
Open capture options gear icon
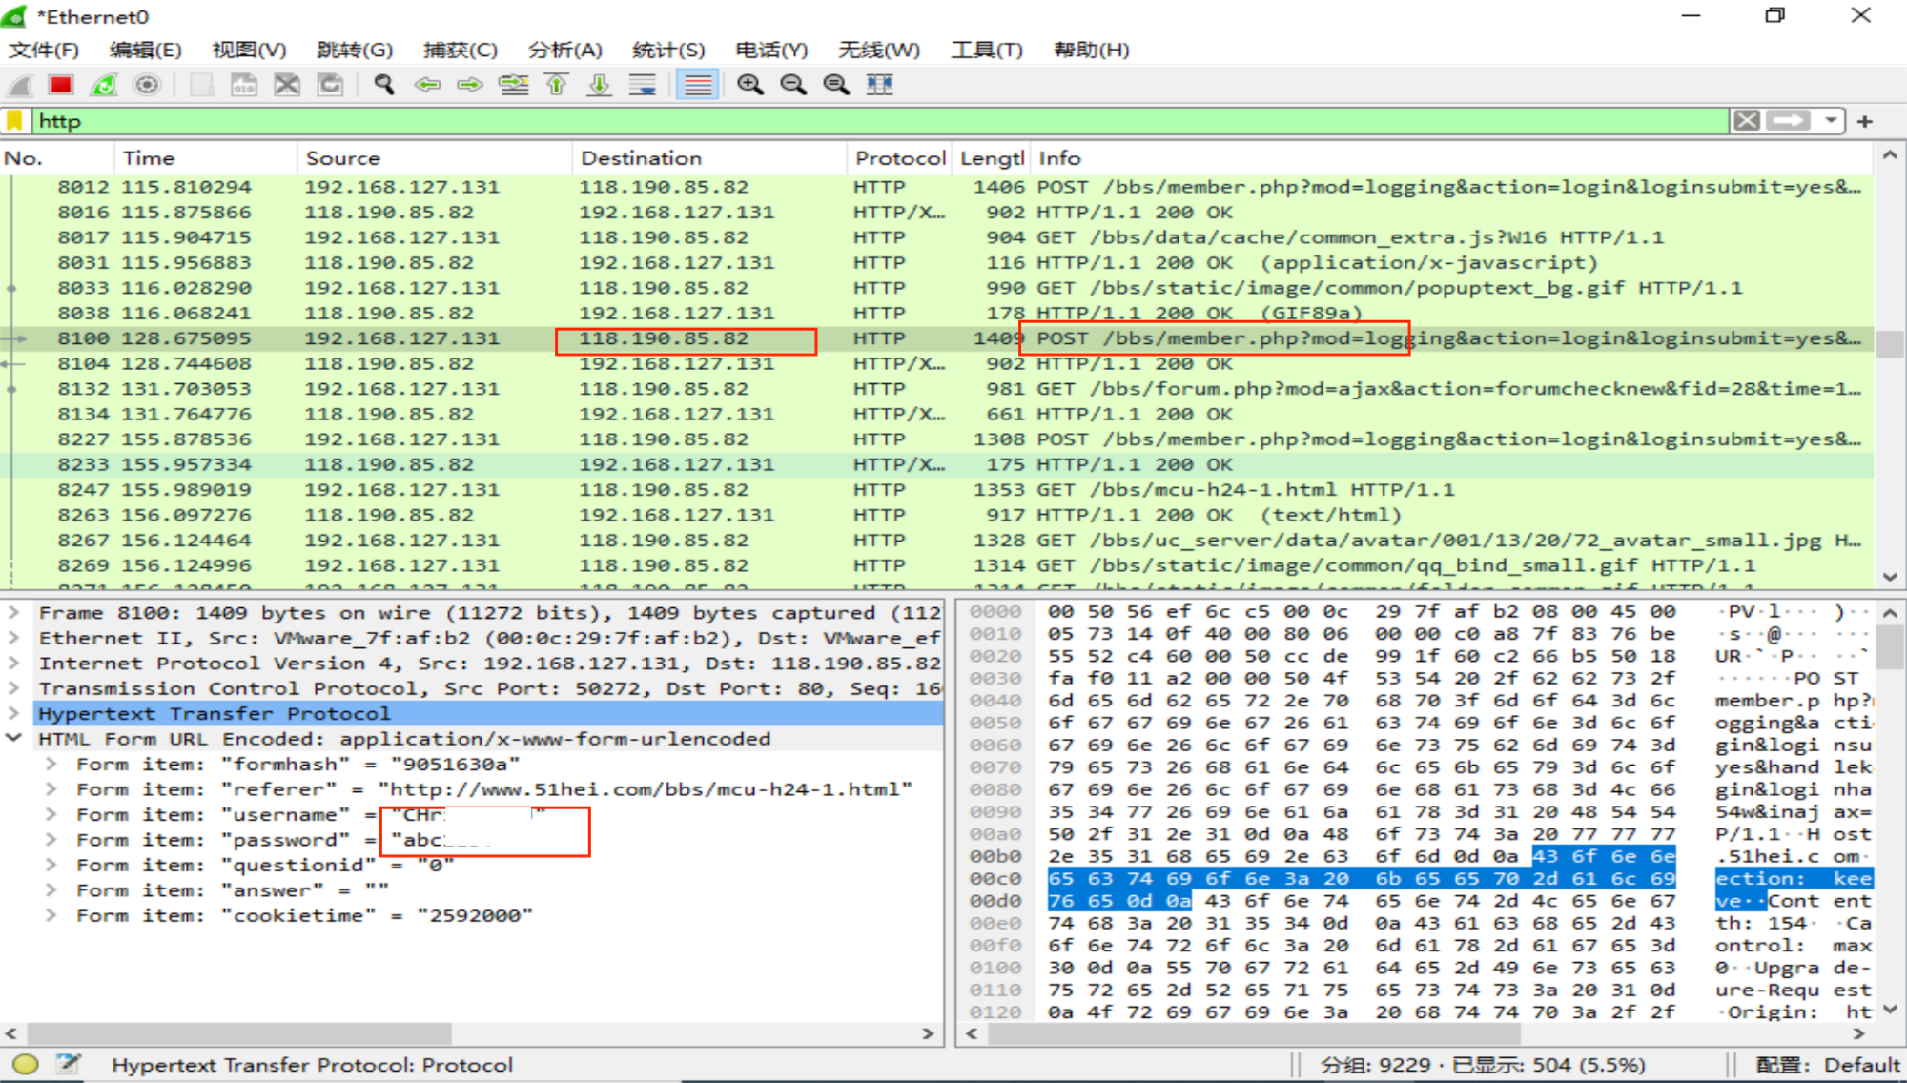147,85
